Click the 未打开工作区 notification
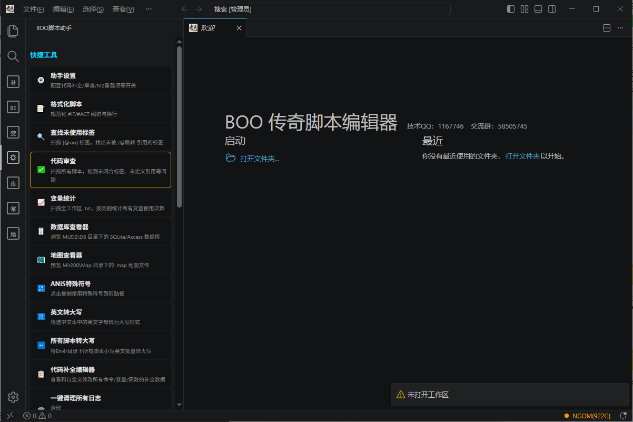Screen dimensions: 633x422 pyautogui.click(x=509, y=395)
